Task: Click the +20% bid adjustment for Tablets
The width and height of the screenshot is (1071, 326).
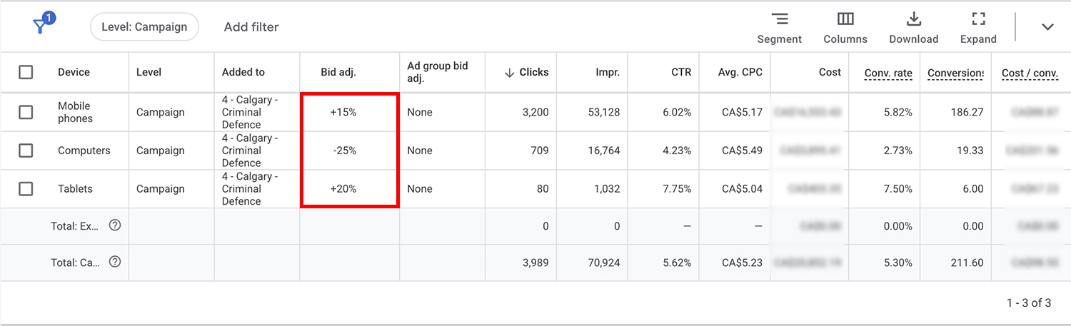Action: coord(343,189)
